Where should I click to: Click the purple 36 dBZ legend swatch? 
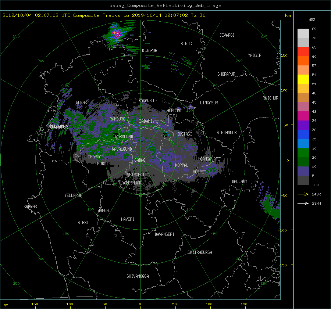303,125
